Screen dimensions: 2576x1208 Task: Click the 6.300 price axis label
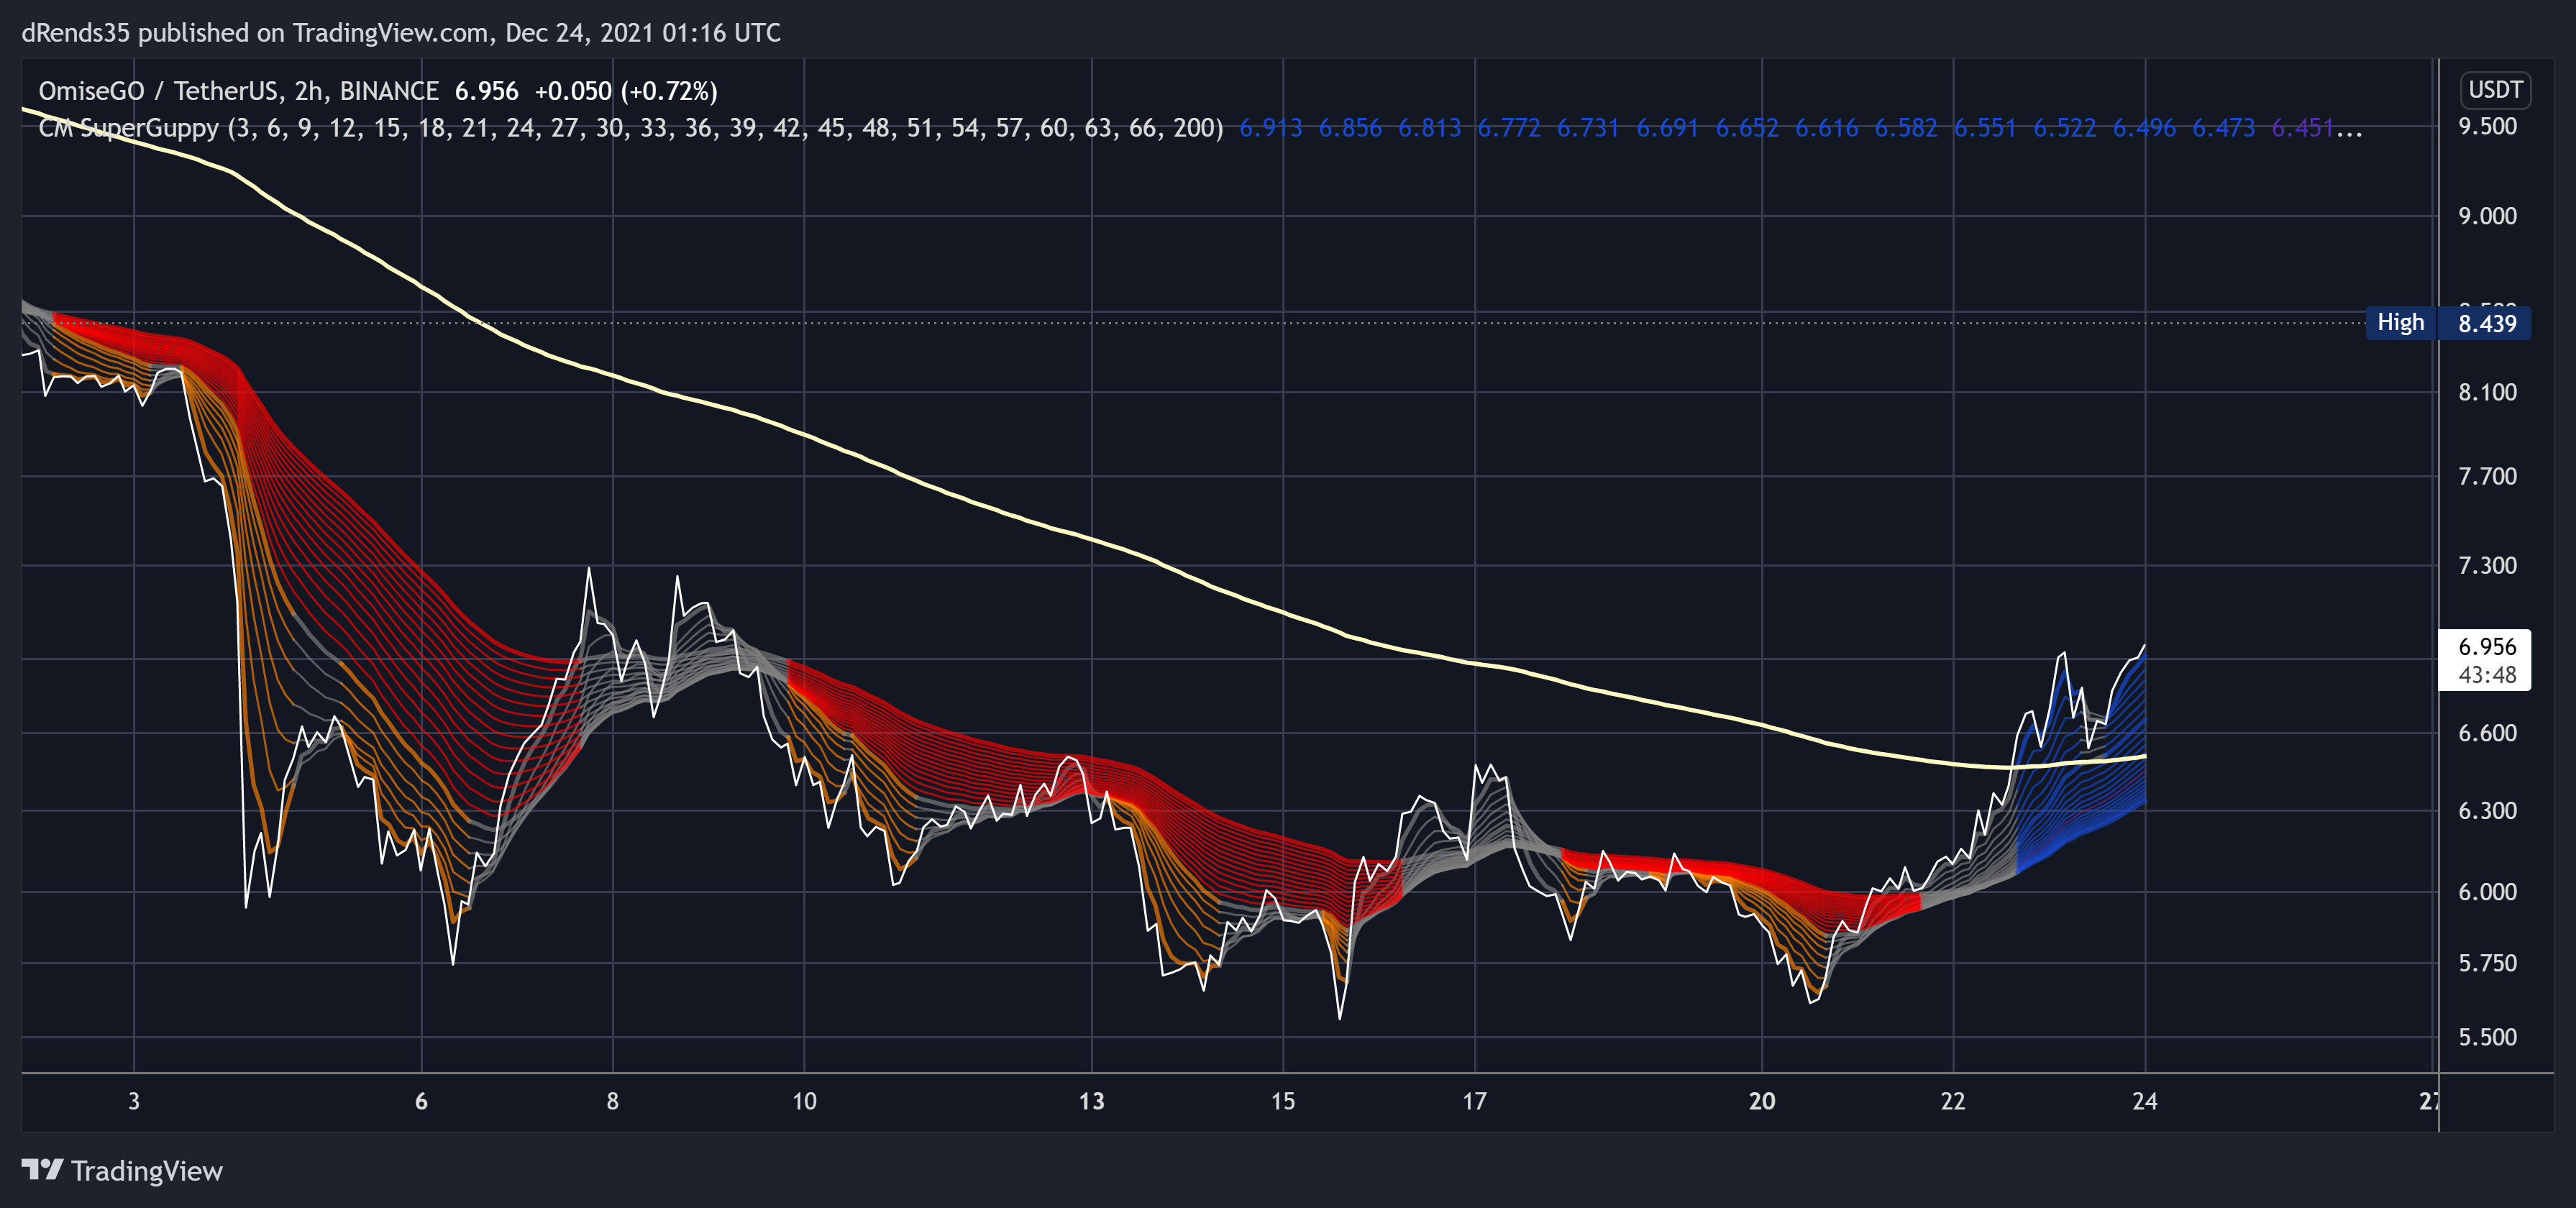click(2487, 810)
